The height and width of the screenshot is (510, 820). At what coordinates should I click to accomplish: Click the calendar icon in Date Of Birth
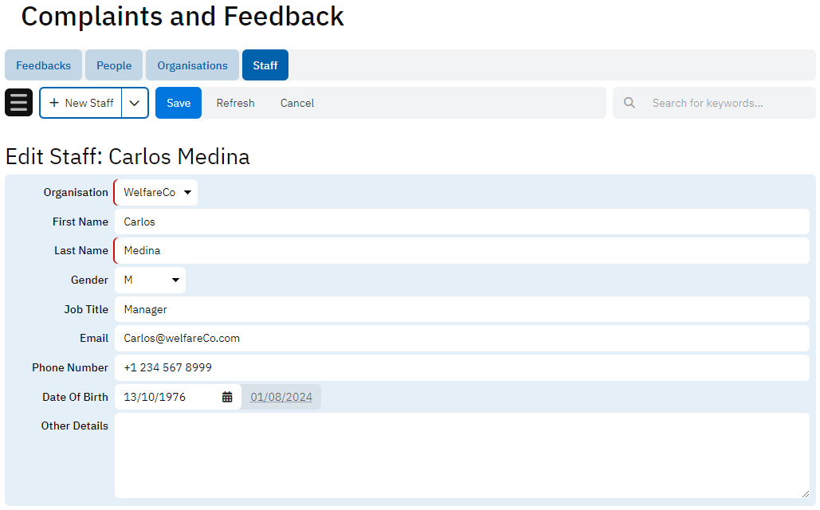point(227,397)
